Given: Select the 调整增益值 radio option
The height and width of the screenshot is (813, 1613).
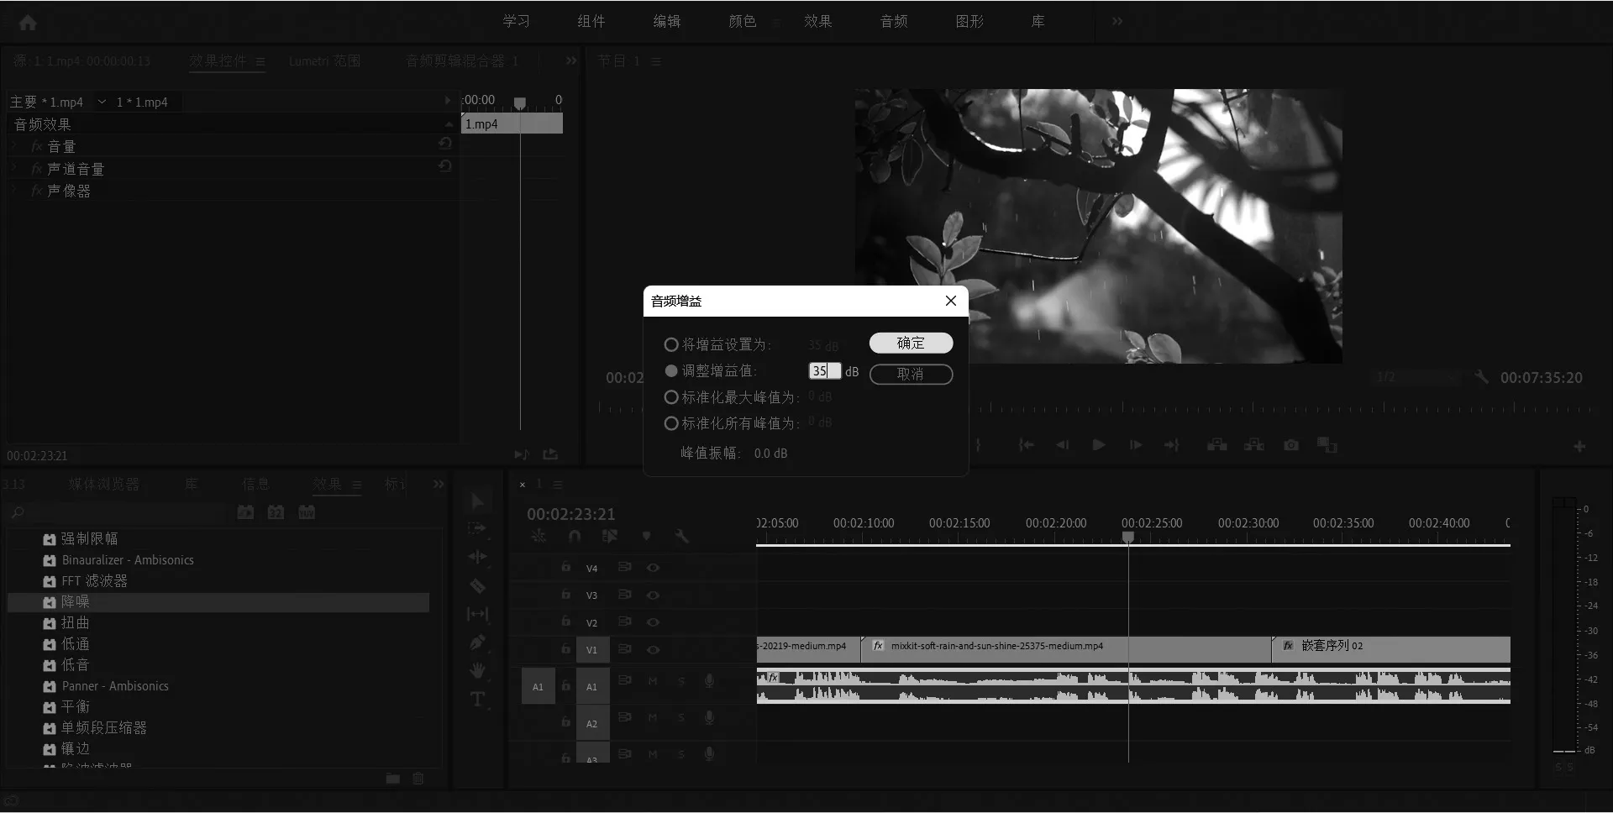Looking at the screenshot, I should [670, 370].
